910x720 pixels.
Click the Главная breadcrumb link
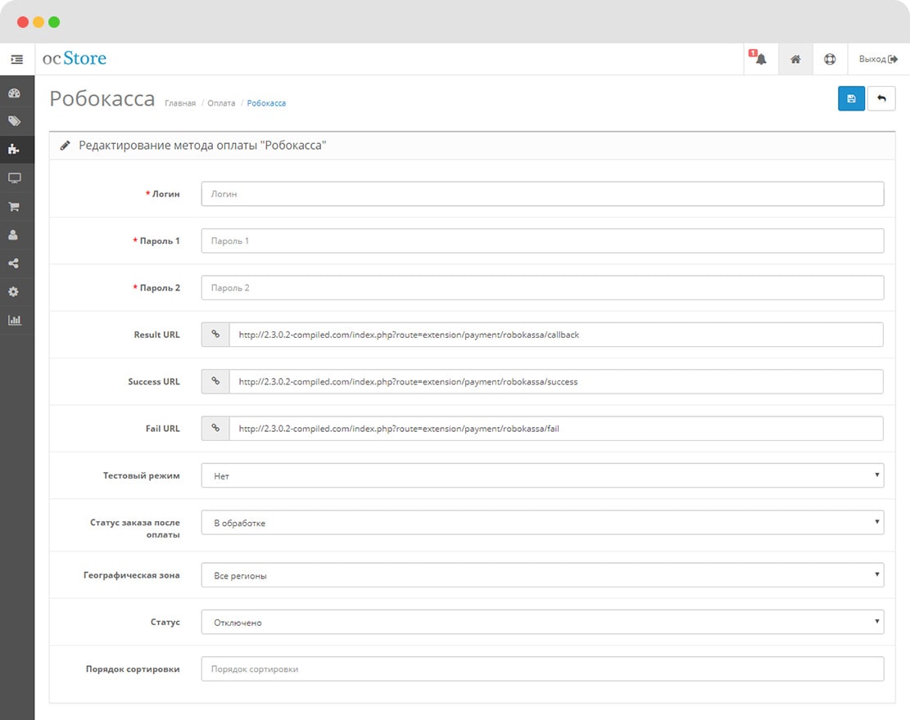(180, 103)
